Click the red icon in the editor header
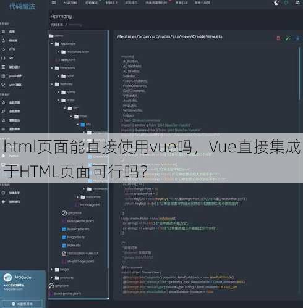The height and width of the screenshot is (308, 303). pos(278,38)
